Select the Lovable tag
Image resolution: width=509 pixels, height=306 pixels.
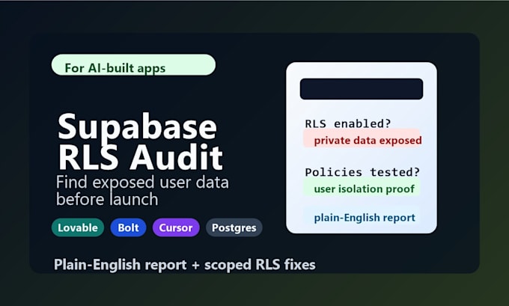click(x=78, y=227)
